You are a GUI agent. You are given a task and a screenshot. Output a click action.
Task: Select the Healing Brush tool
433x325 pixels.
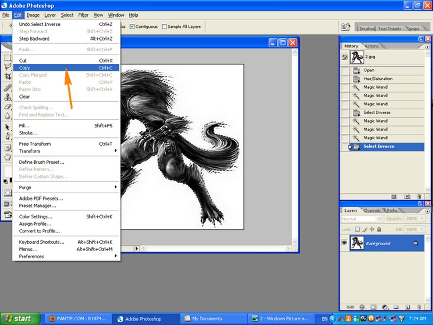click(7, 88)
